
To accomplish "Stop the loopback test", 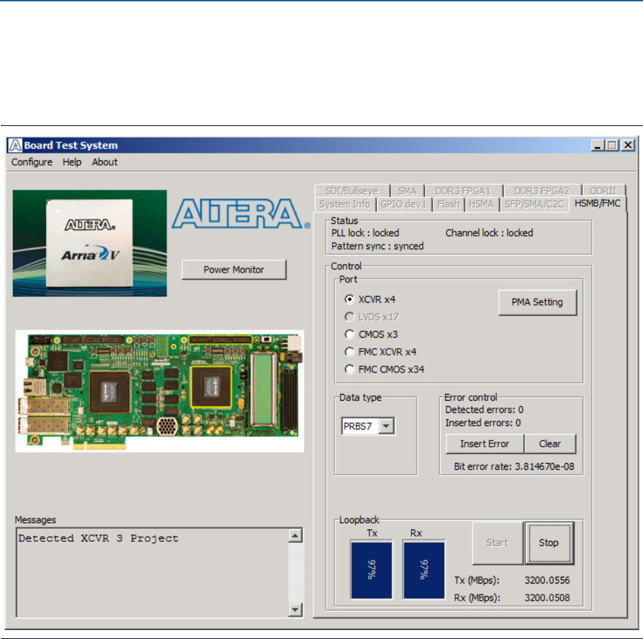I will pos(548,542).
